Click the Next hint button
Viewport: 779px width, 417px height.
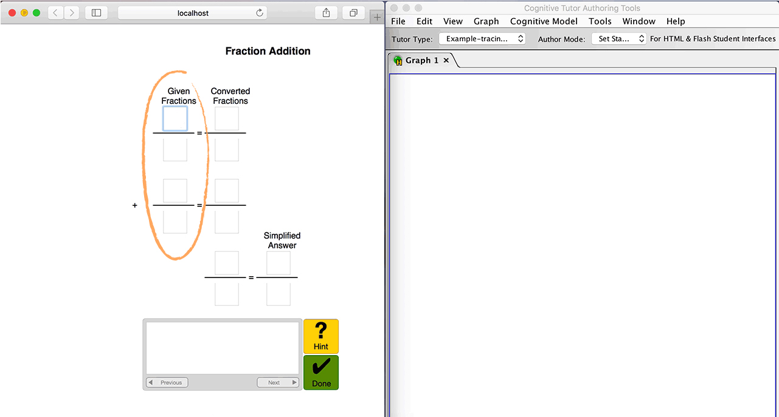pos(278,382)
